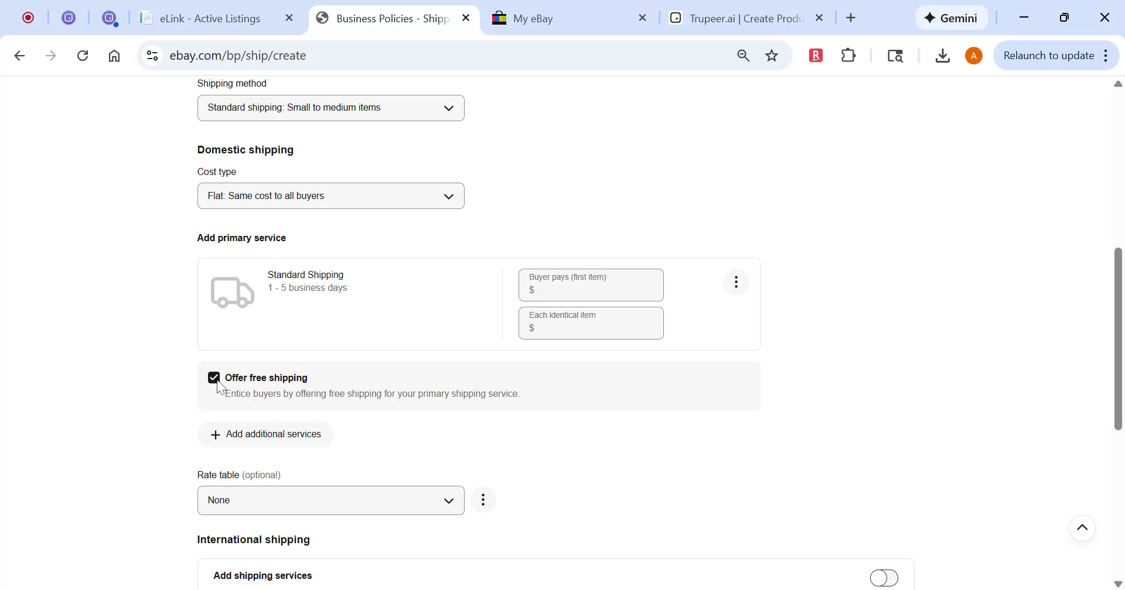This screenshot has width=1125, height=590.
Task: Click the page reload icon
Action: (83, 55)
